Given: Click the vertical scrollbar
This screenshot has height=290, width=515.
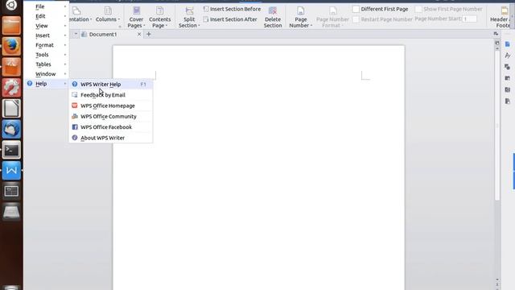Looking at the screenshot, I should [497, 125].
